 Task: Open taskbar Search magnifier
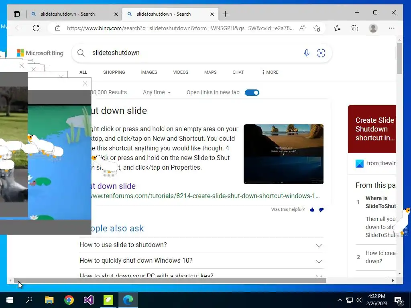point(29,299)
